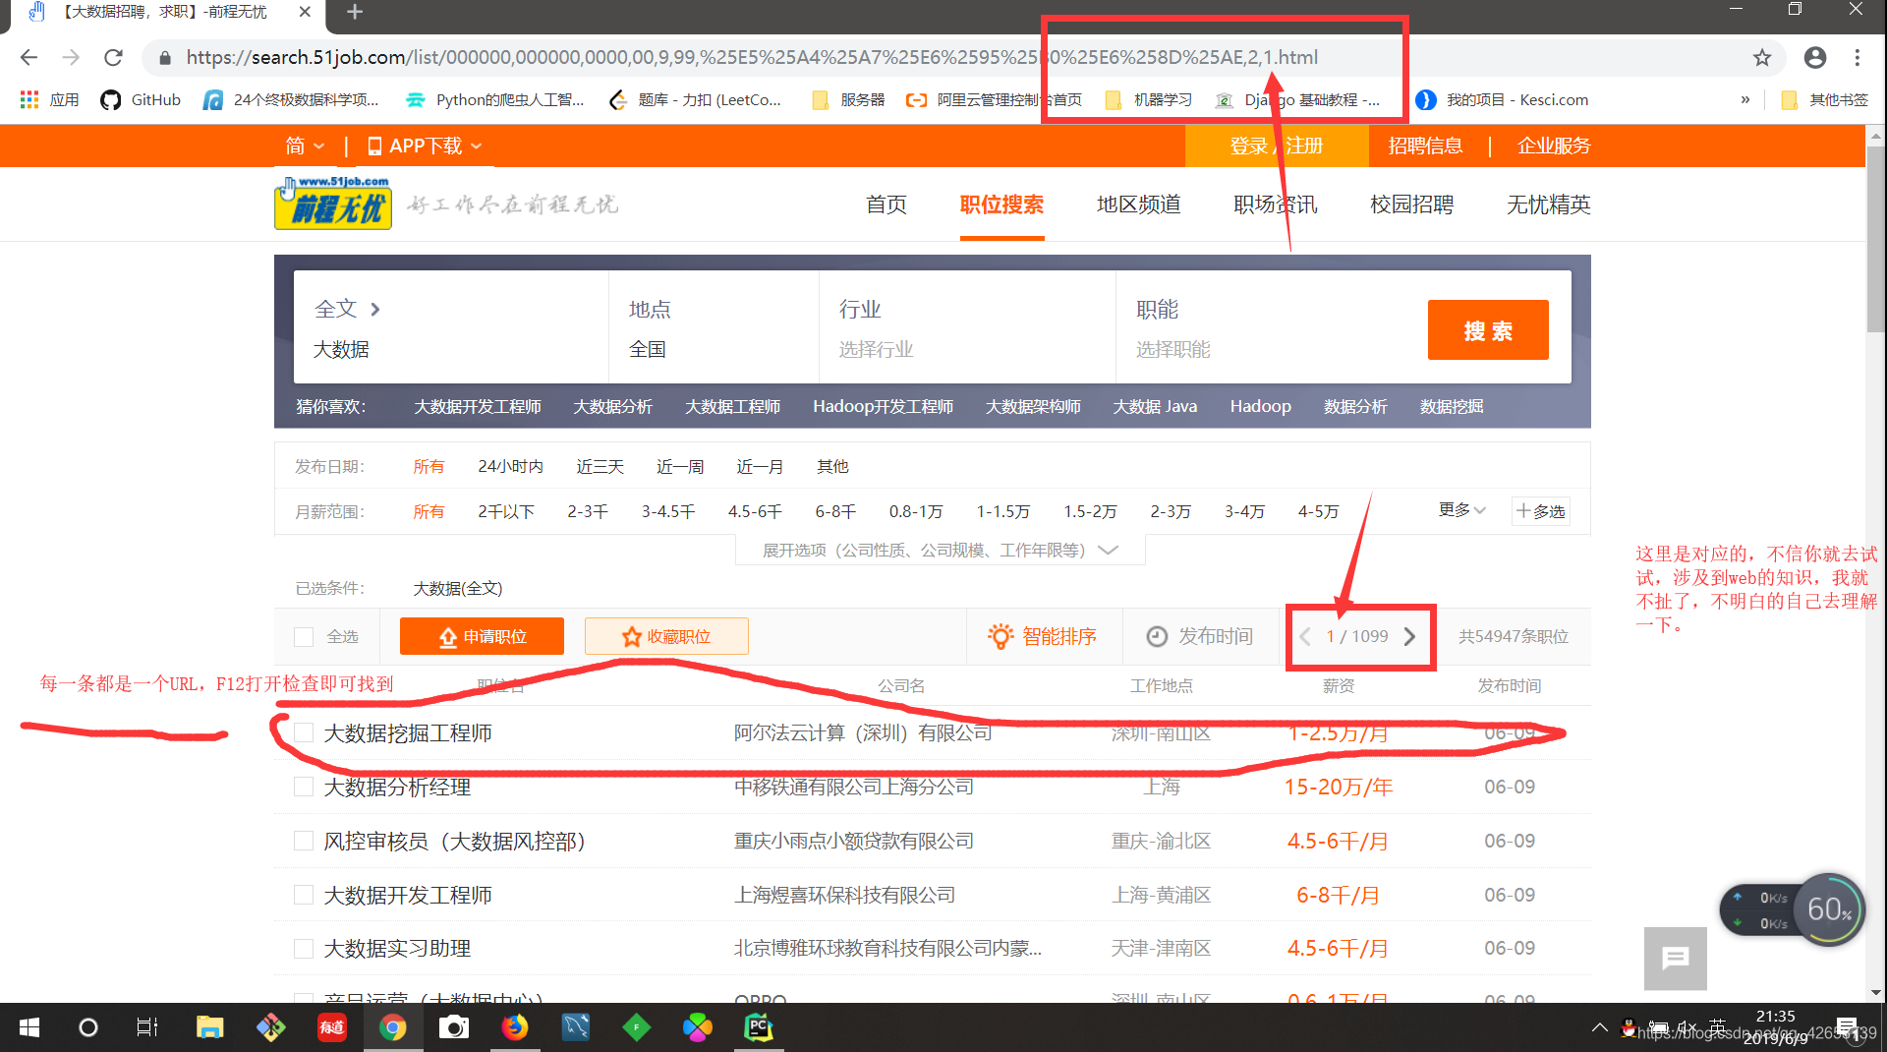The width and height of the screenshot is (1887, 1052).
Task: Open PyCharm from the taskbar
Action: pyautogui.click(x=758, y=1027)
